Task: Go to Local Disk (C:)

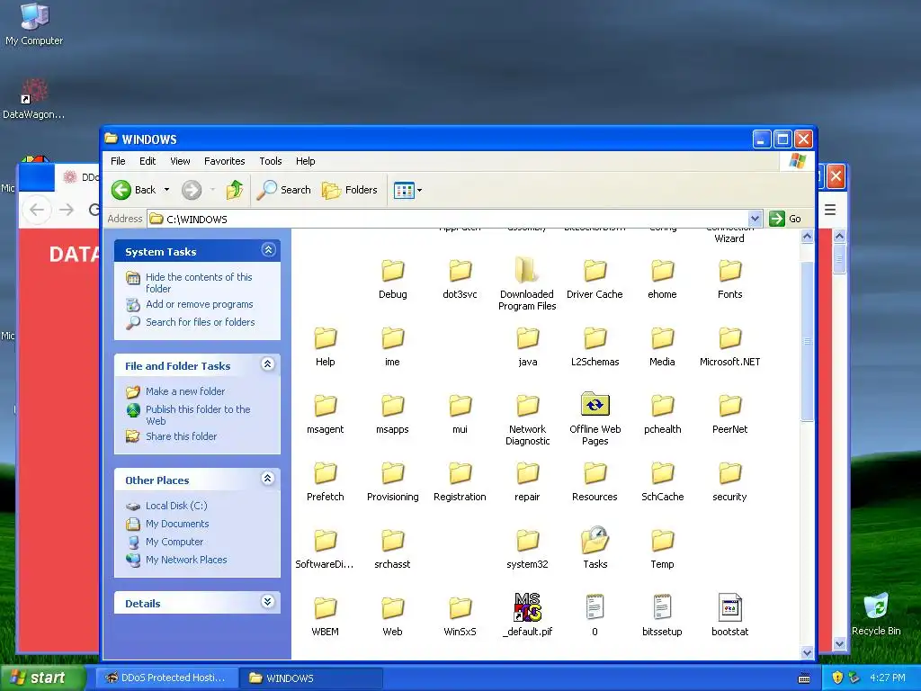Action: coord(176,506)
